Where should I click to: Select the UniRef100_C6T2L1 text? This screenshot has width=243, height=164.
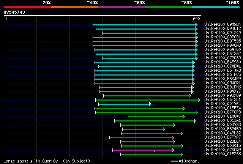[222, 100]
